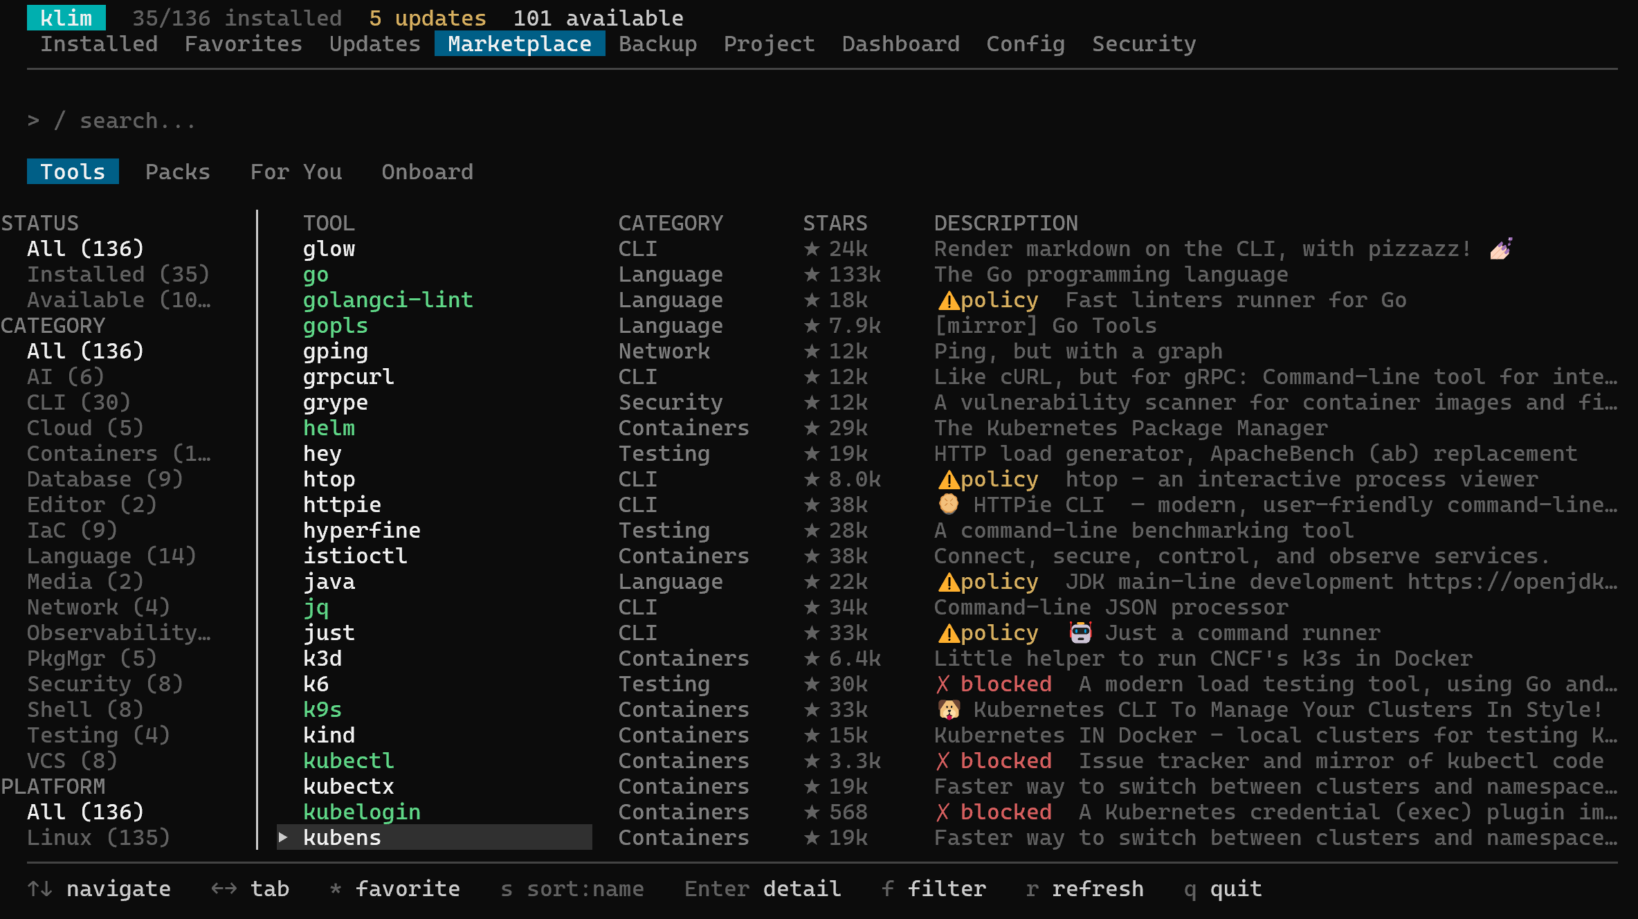Viewport: 1638px width, 919px height.
Task: Select the gopls tool row
Action: [x=947, y=325]
